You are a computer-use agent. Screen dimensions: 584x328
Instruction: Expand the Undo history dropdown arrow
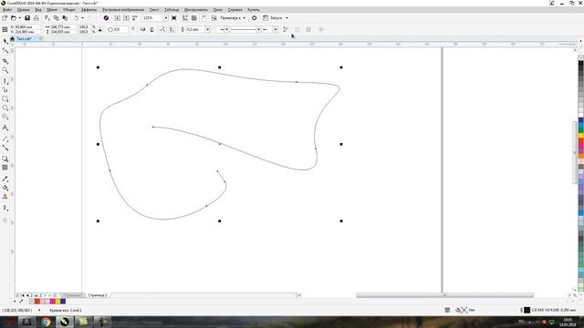click(x=82, y=18)
